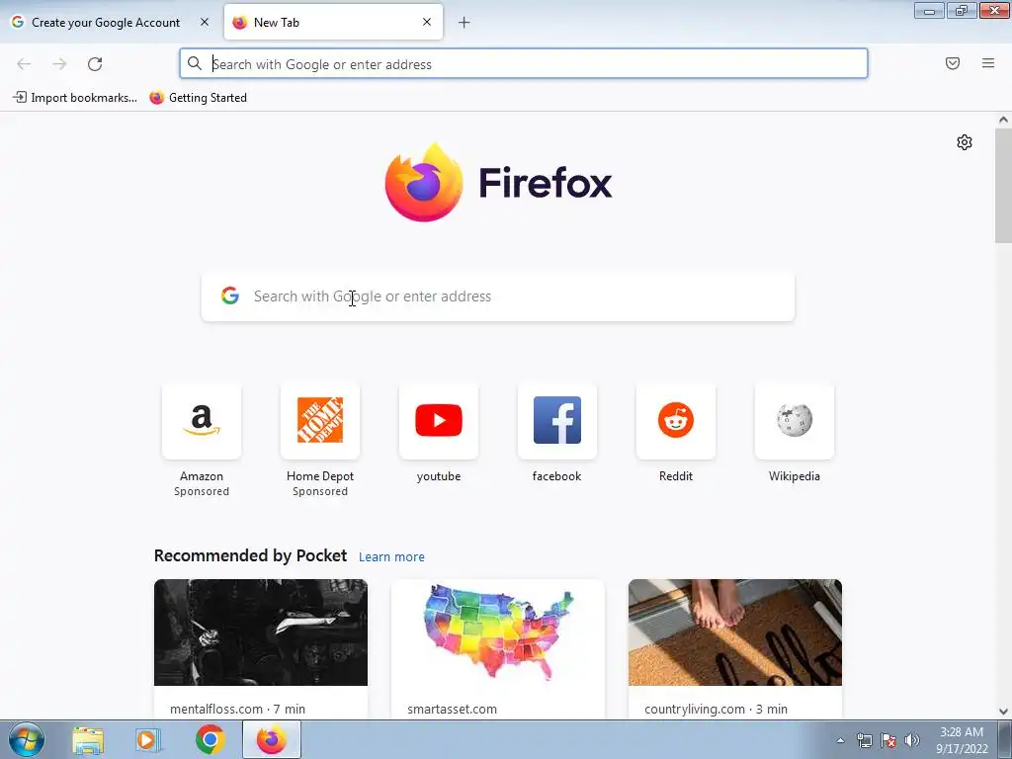Viewport: 1012px width, 759px height.
Task: Click the reload page icon
Action: point(95,64)
